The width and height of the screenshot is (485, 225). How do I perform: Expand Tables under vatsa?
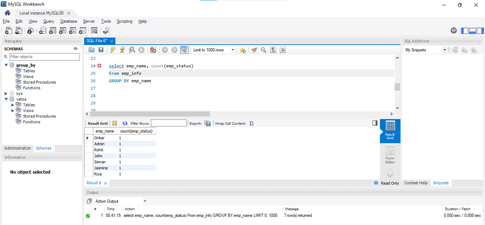(13, 105)
